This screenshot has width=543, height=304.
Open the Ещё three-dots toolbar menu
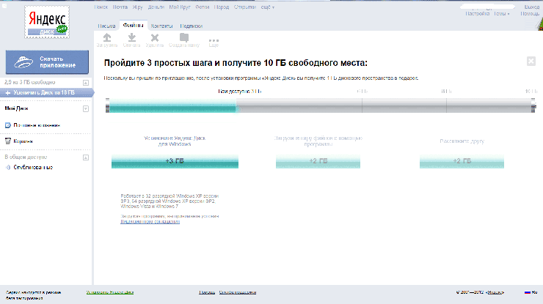pos(214,40)
